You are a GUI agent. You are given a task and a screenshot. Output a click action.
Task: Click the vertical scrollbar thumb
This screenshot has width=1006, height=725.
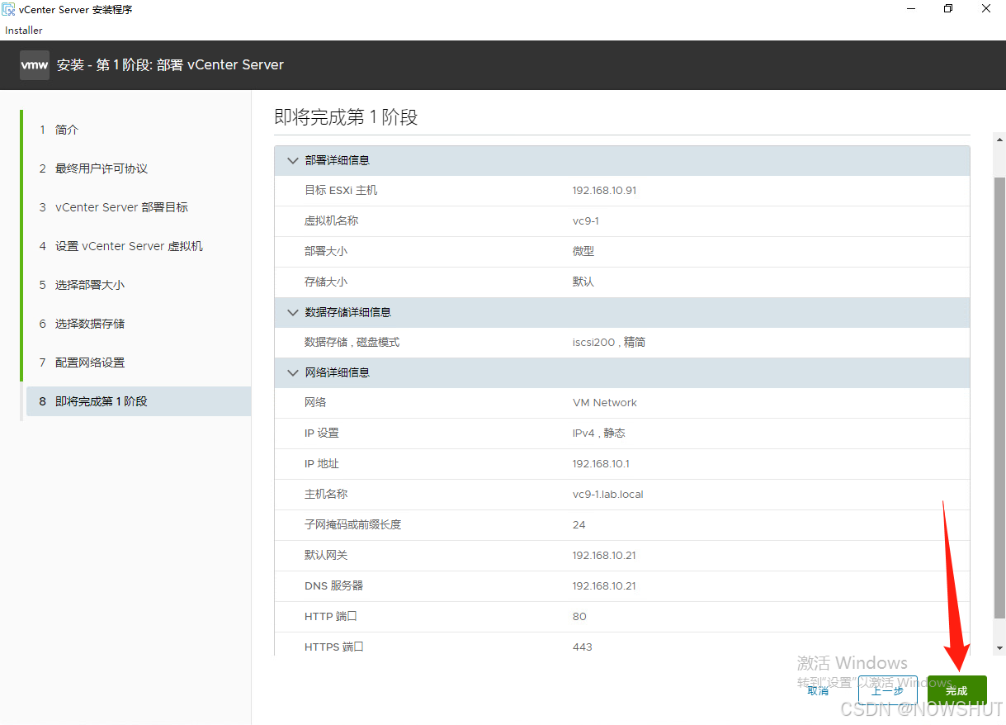point(999,397)
